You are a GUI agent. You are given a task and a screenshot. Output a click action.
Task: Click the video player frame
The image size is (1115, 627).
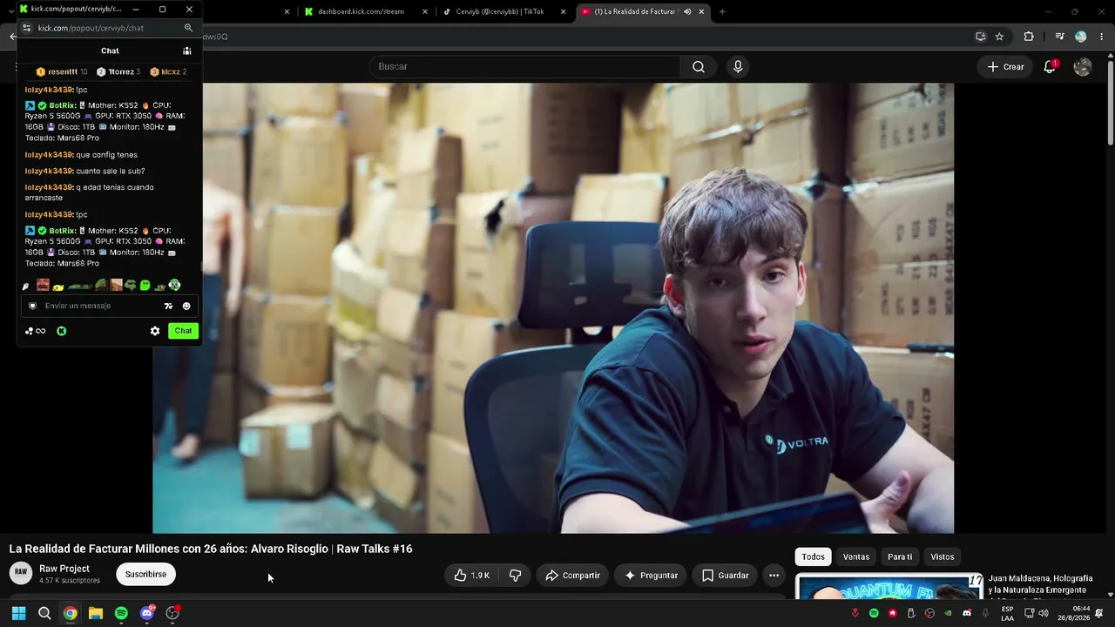(553, 308)
